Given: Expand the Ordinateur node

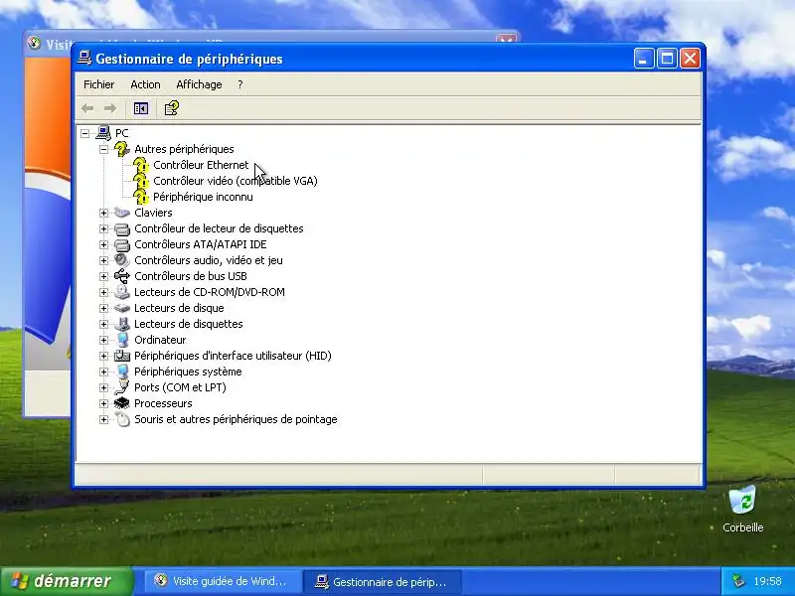Looking at the screenshot, I should [x=104, y=340].
